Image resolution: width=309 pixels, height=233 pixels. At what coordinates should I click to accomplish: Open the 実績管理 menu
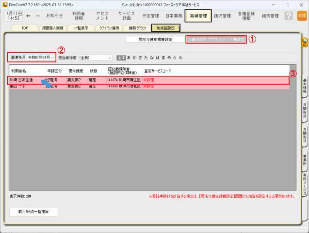[197, 15]
